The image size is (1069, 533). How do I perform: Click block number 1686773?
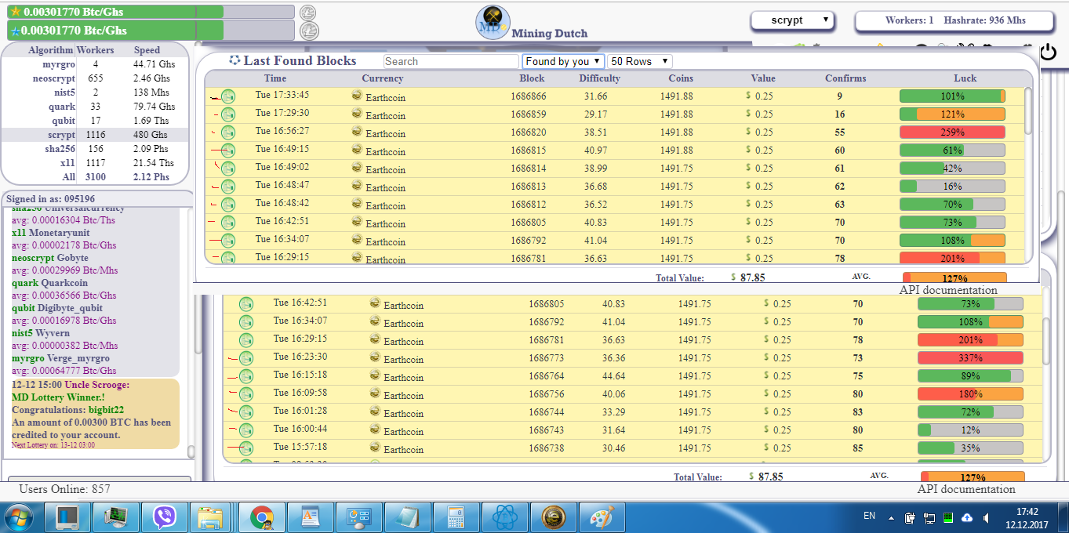tap(547, 358)
